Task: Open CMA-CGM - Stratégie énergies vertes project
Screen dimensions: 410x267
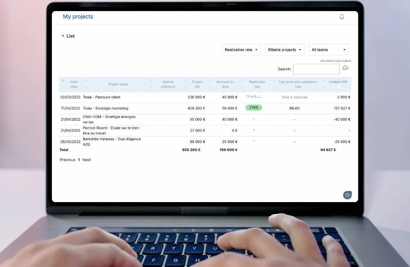Action: (x=109, y=119)
